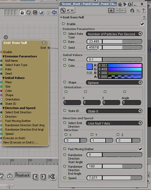The width and height of the screenshot is (151, 190).
Task: Click animation dot next to State ID
Action: pyautogui.click(x=65, y=111)
